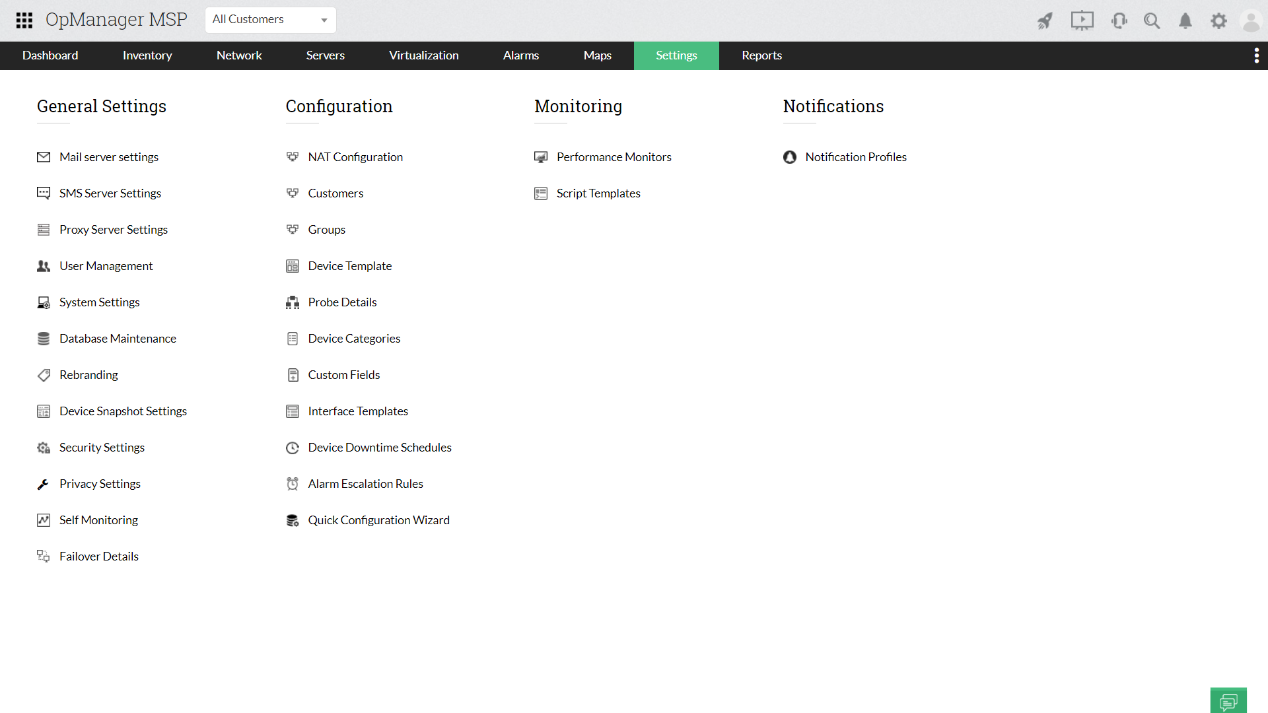The image size is (1268, 713).
Task: Go to the Alarms tab
Action: 520,55
